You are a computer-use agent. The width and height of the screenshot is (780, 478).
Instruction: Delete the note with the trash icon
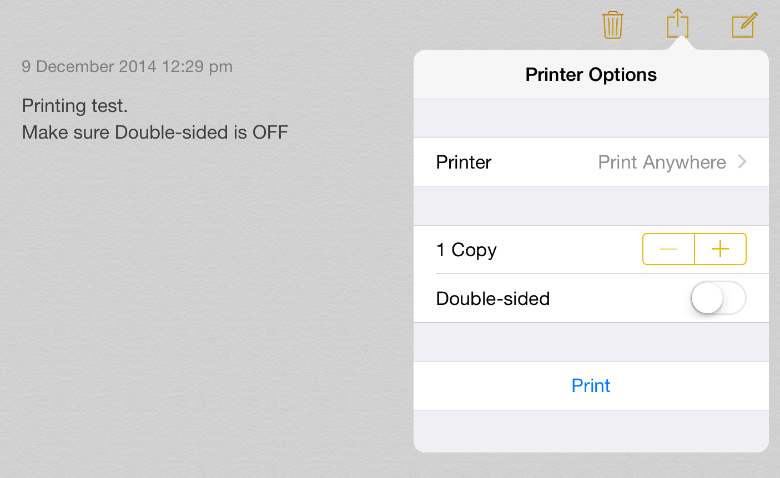tap(612, 25)
